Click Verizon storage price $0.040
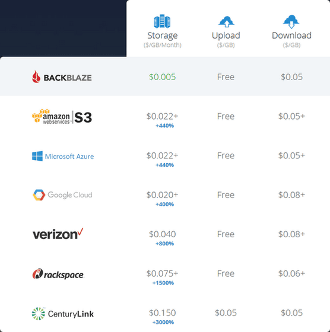330x332 pixels. tap(163, 234)
